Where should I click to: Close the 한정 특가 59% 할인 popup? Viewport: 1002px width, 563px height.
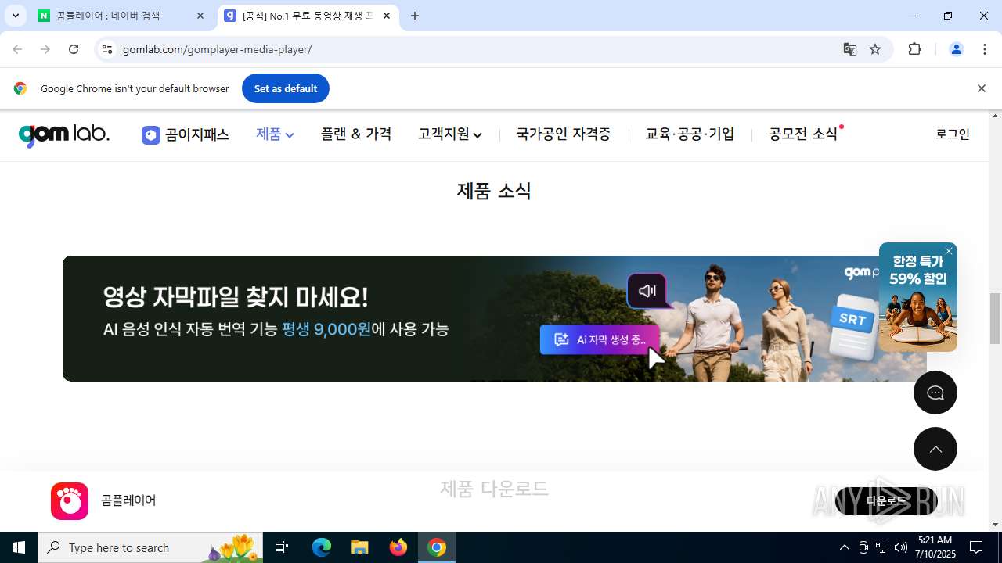pyautogui.click(x=949, y=251)
